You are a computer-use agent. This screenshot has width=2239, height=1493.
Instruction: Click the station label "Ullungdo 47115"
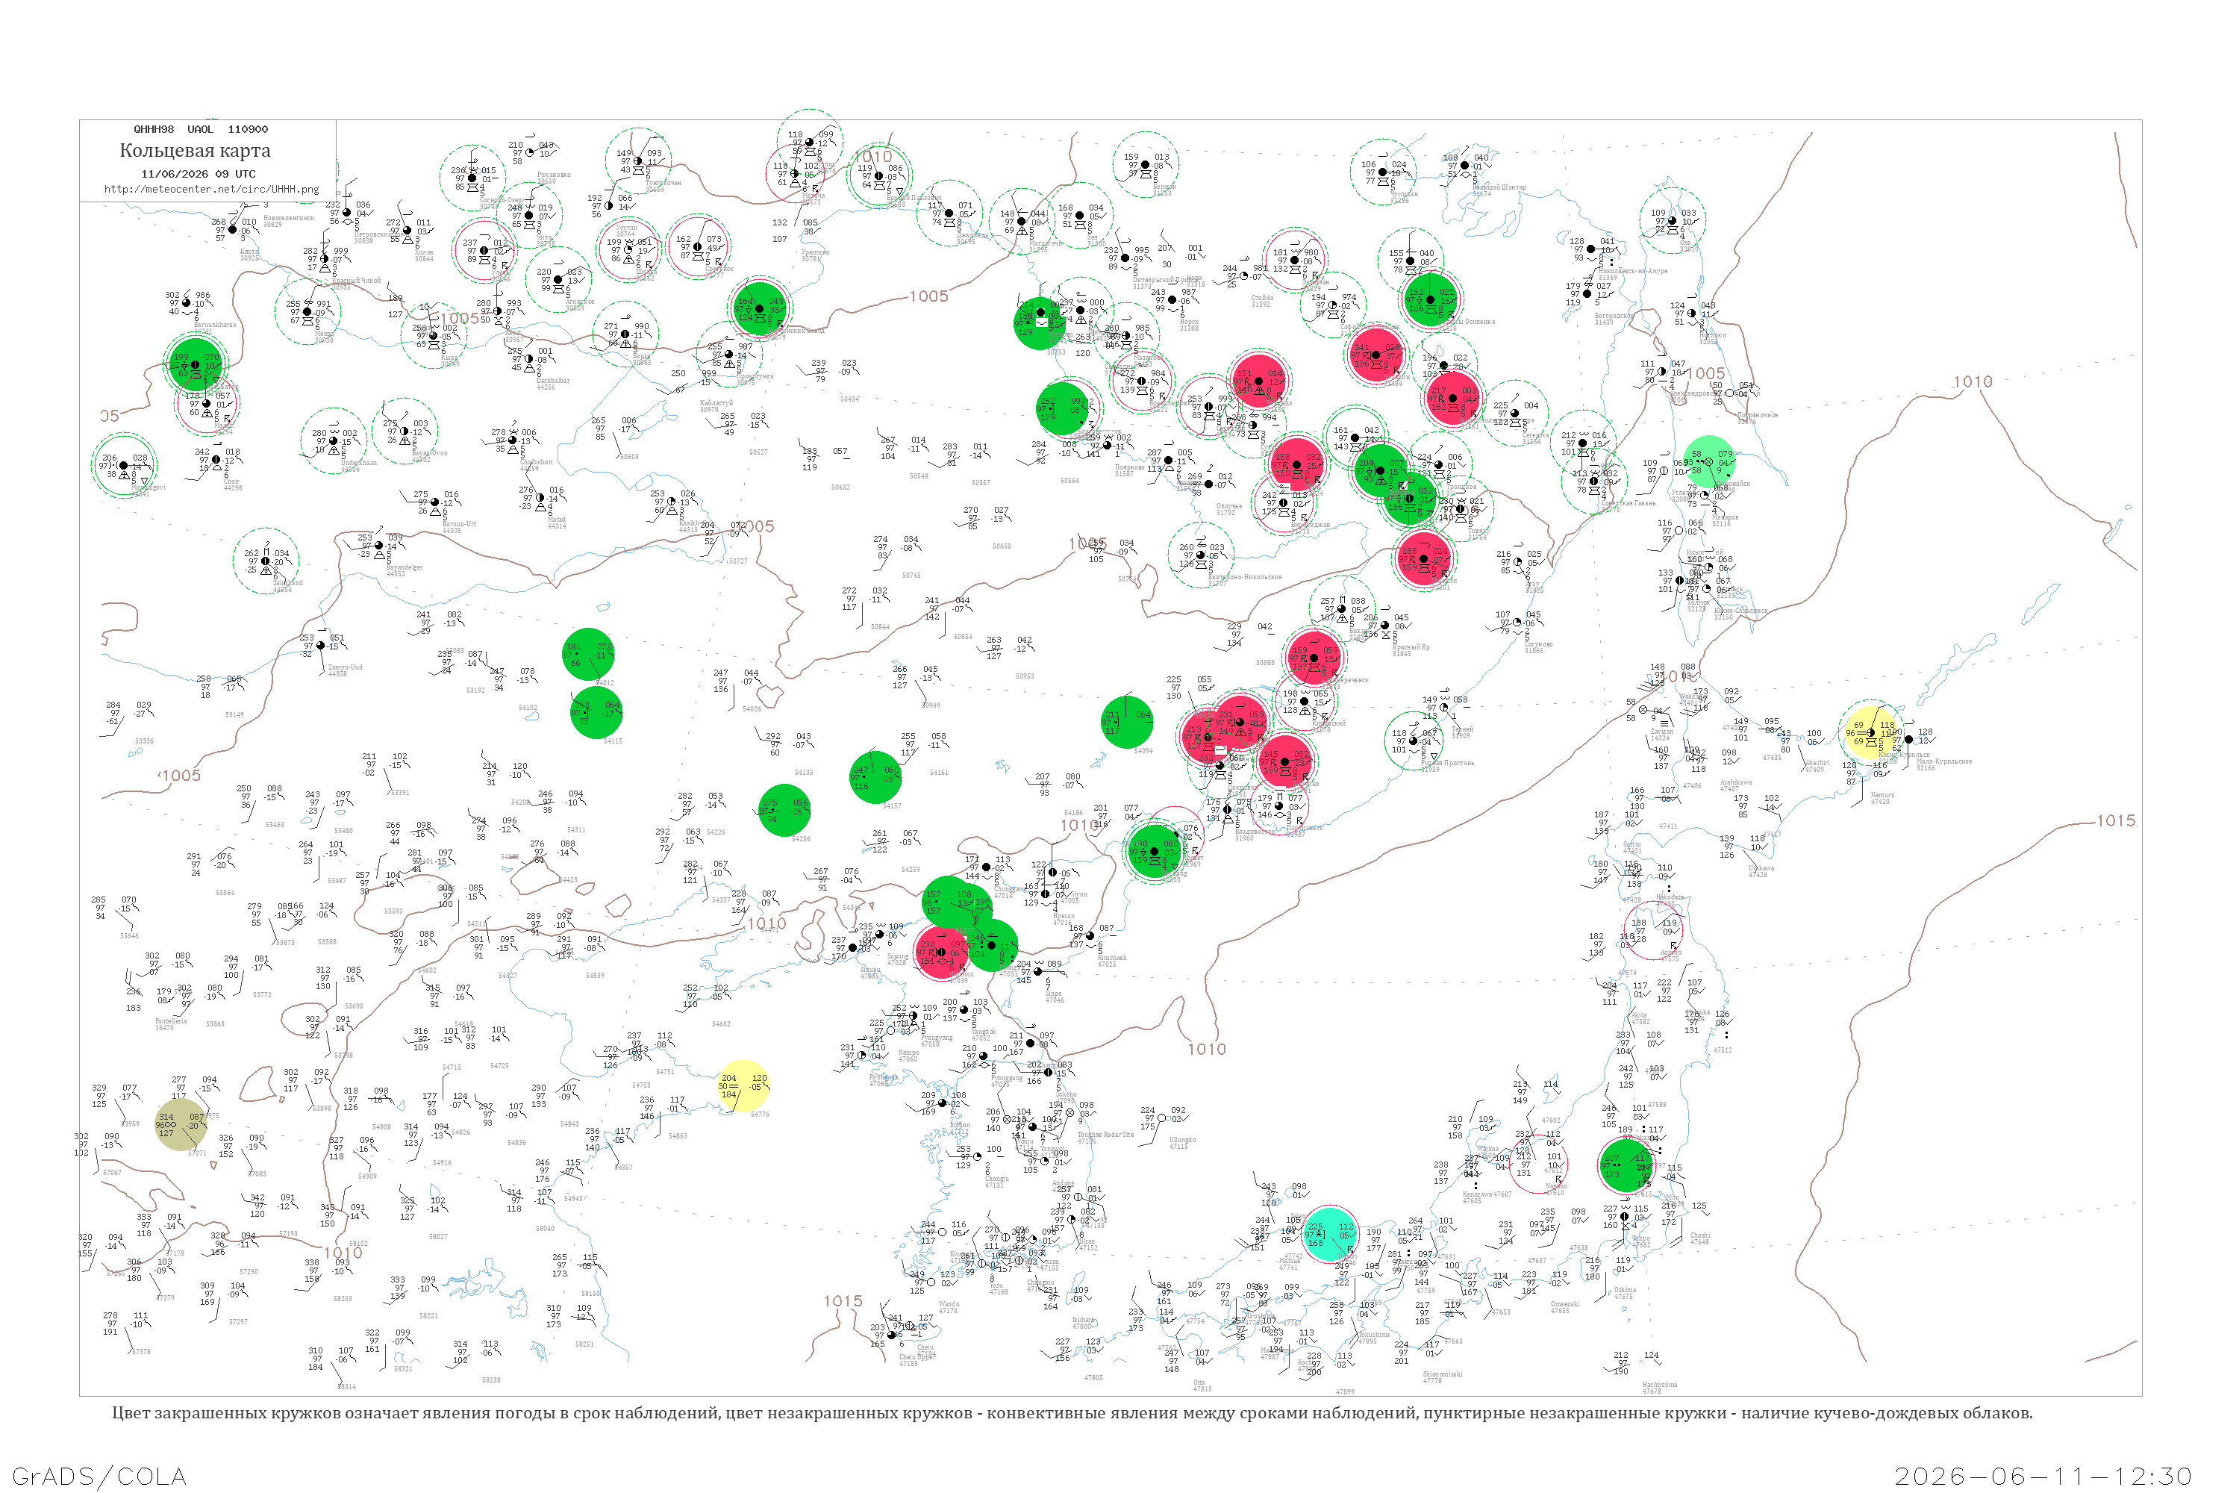[x=1181, y=1143]
